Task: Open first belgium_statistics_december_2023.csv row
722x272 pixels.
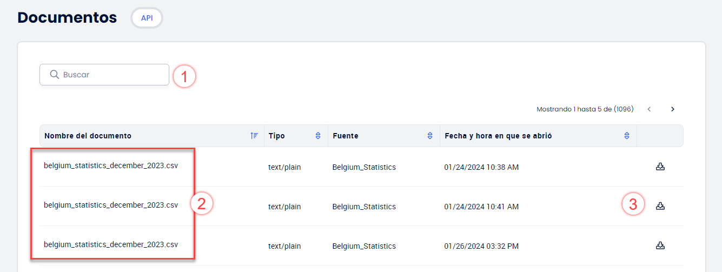Action: pyautogui.click(x=111, y=165)
